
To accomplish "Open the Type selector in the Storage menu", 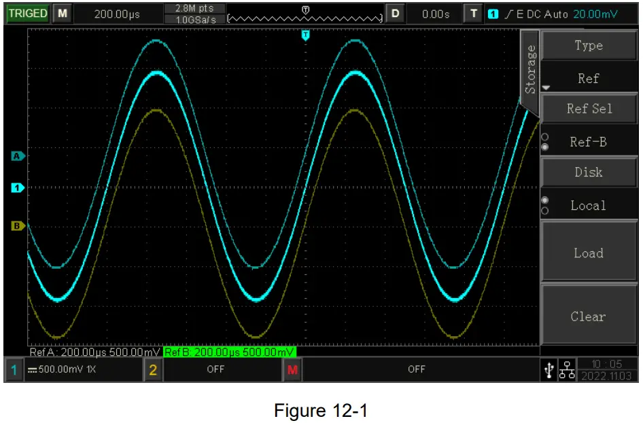I will tap(589, 45).
